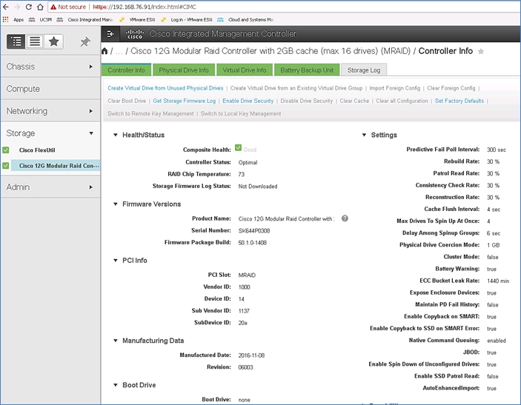The image size is (521, 405).
Task: Click Get Storage Firmware Log link
Action: coord(185,101)
